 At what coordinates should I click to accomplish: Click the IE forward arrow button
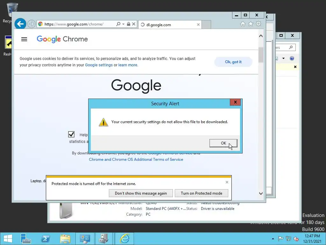(32, 24)
